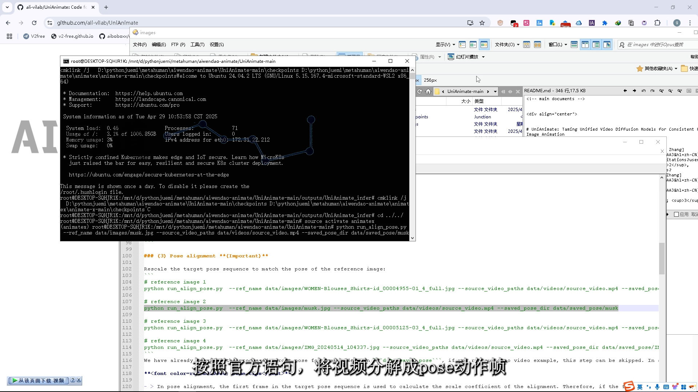This screenshot has height=392, width=698.
Task: Click the refresh icon beside the home button
Action: pyautogui.click(x=420, y=91)
